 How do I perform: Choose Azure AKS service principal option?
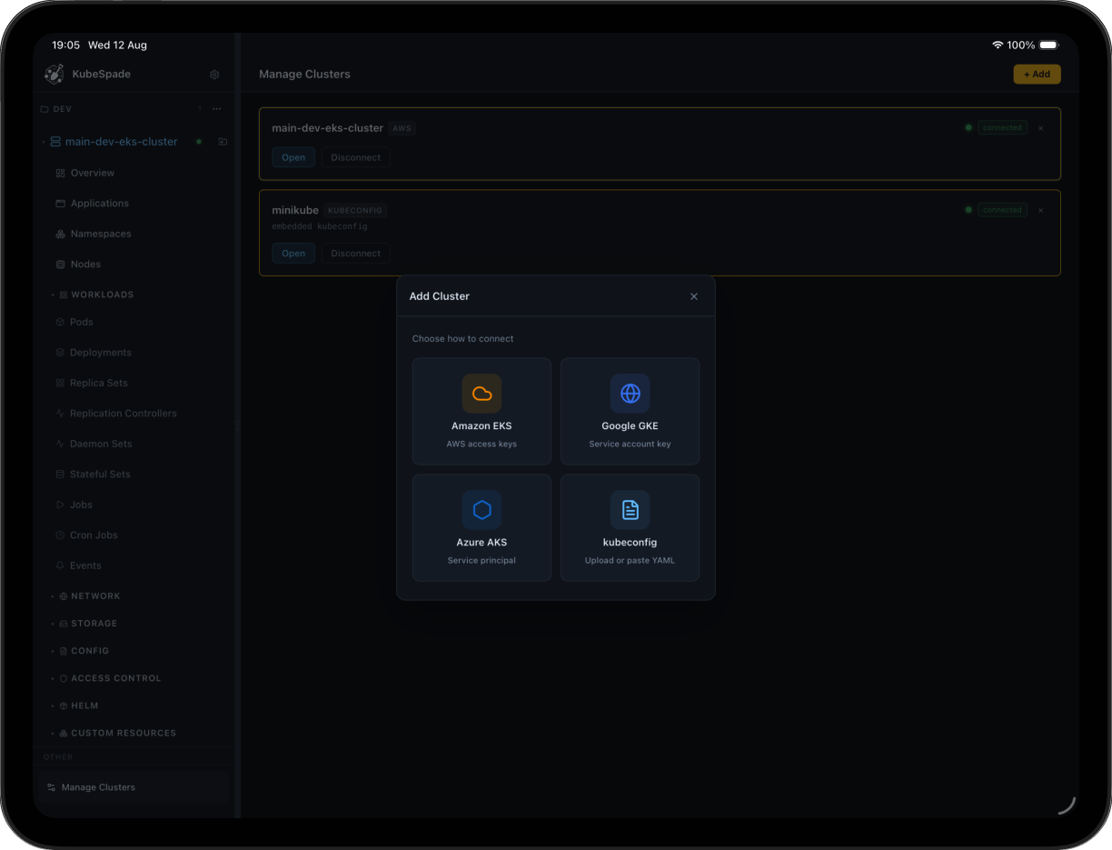(482, 527)
